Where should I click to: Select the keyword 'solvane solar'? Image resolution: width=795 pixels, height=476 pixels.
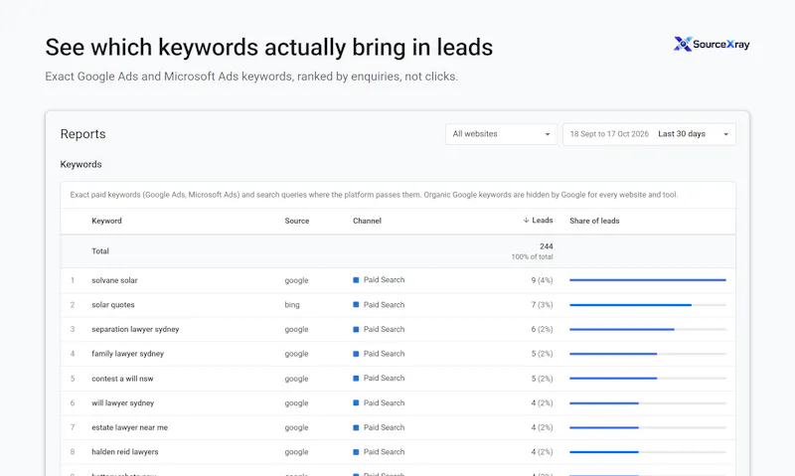[114, 280]
